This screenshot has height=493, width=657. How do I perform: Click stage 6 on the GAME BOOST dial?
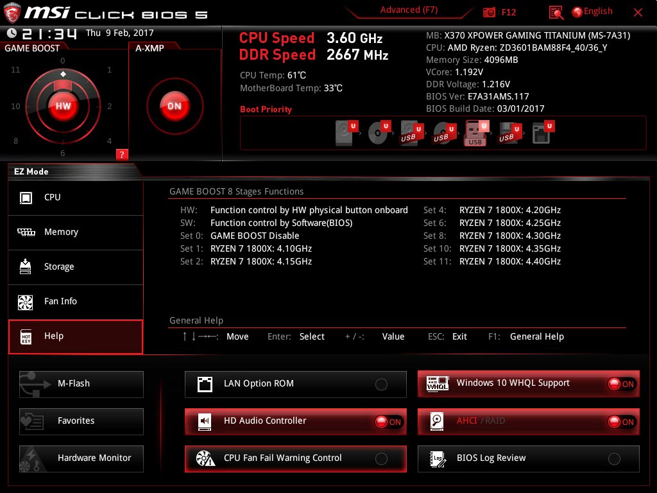(x=62, y=153)
